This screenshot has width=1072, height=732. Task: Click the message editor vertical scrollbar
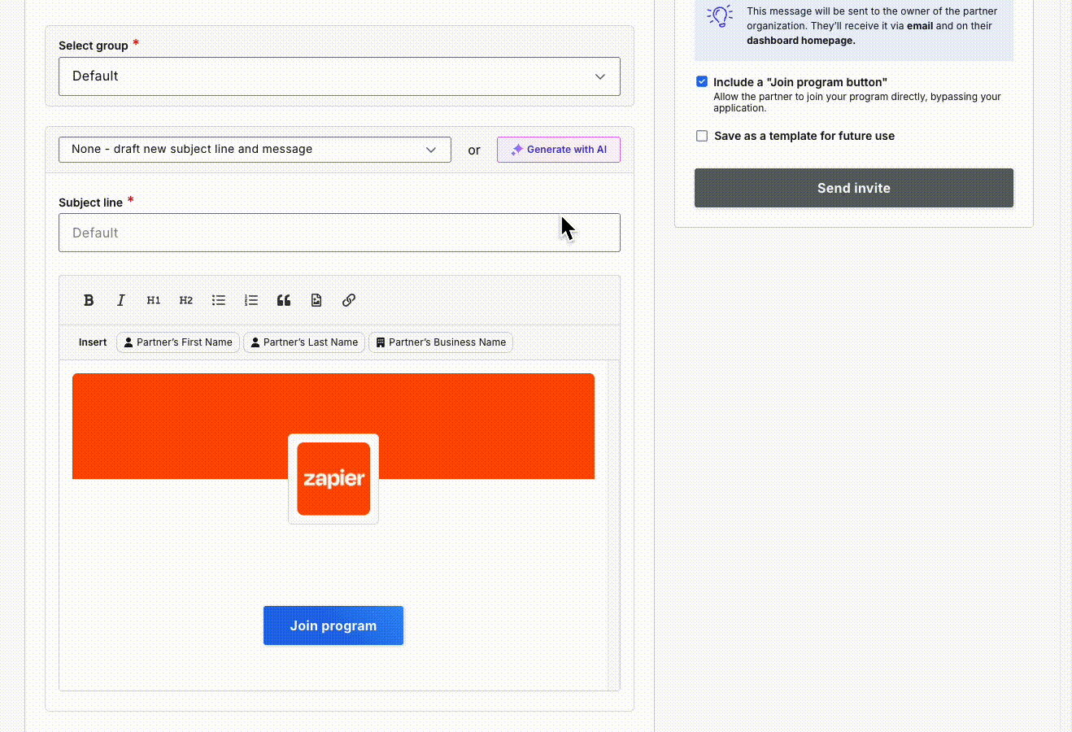pos(613,525)
